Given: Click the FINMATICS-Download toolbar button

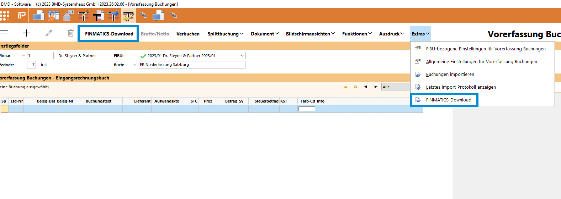Looking at the screenshot, I should tap(109, 34).
